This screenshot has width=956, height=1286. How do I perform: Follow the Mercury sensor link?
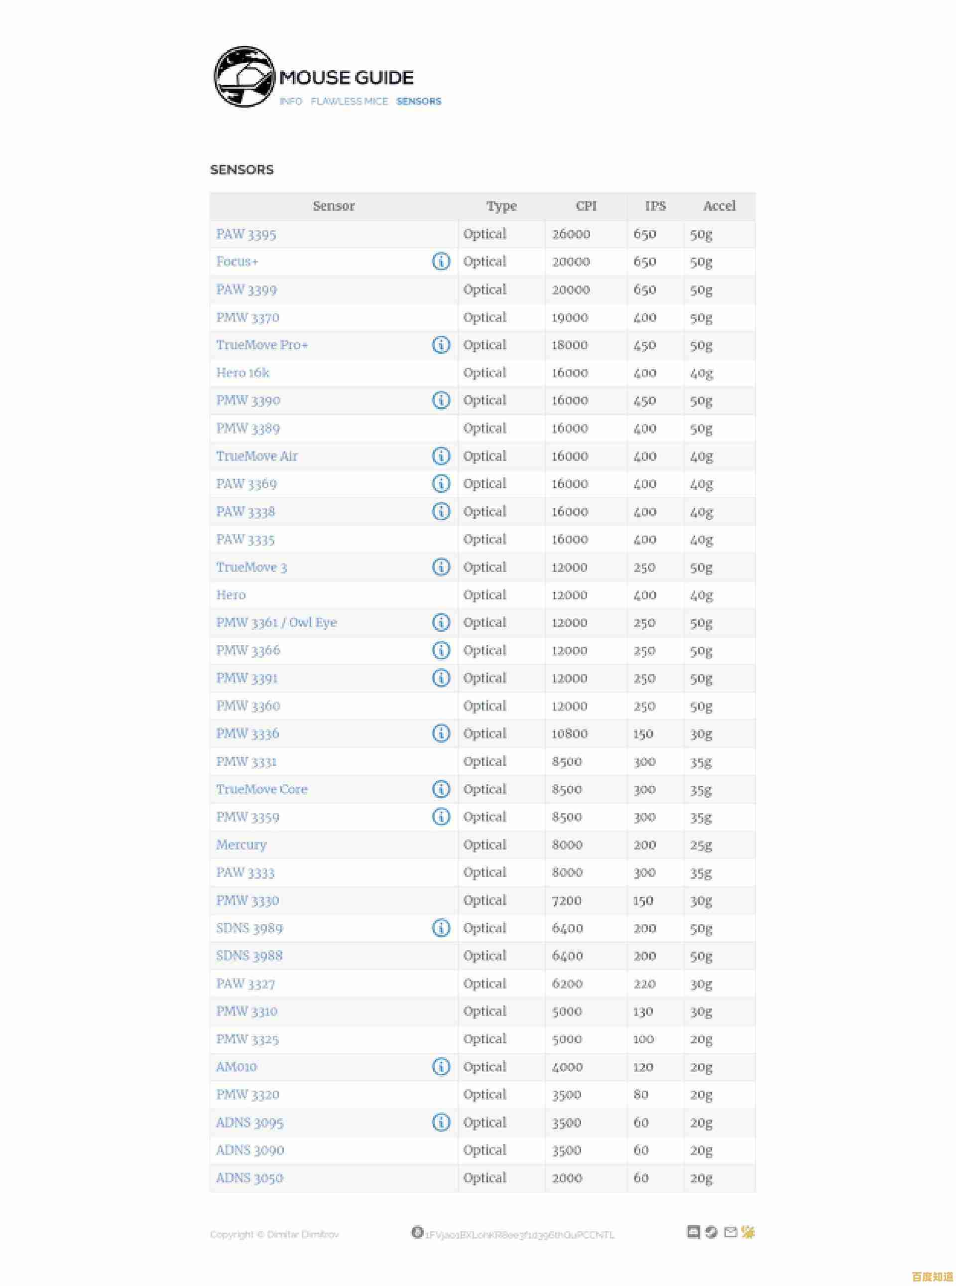(241, 845)
